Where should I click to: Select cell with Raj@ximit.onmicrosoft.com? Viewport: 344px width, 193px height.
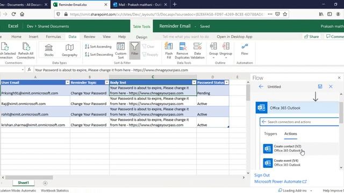pyautogui.click(x=35, y=101)
